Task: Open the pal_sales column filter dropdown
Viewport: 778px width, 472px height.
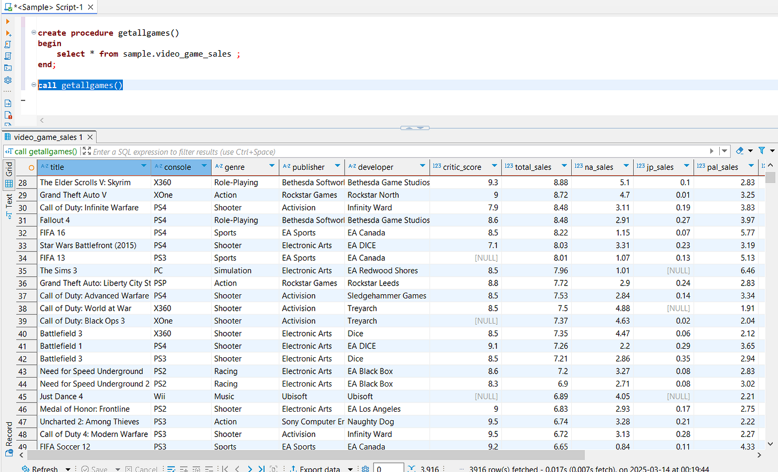Action: 751,166
